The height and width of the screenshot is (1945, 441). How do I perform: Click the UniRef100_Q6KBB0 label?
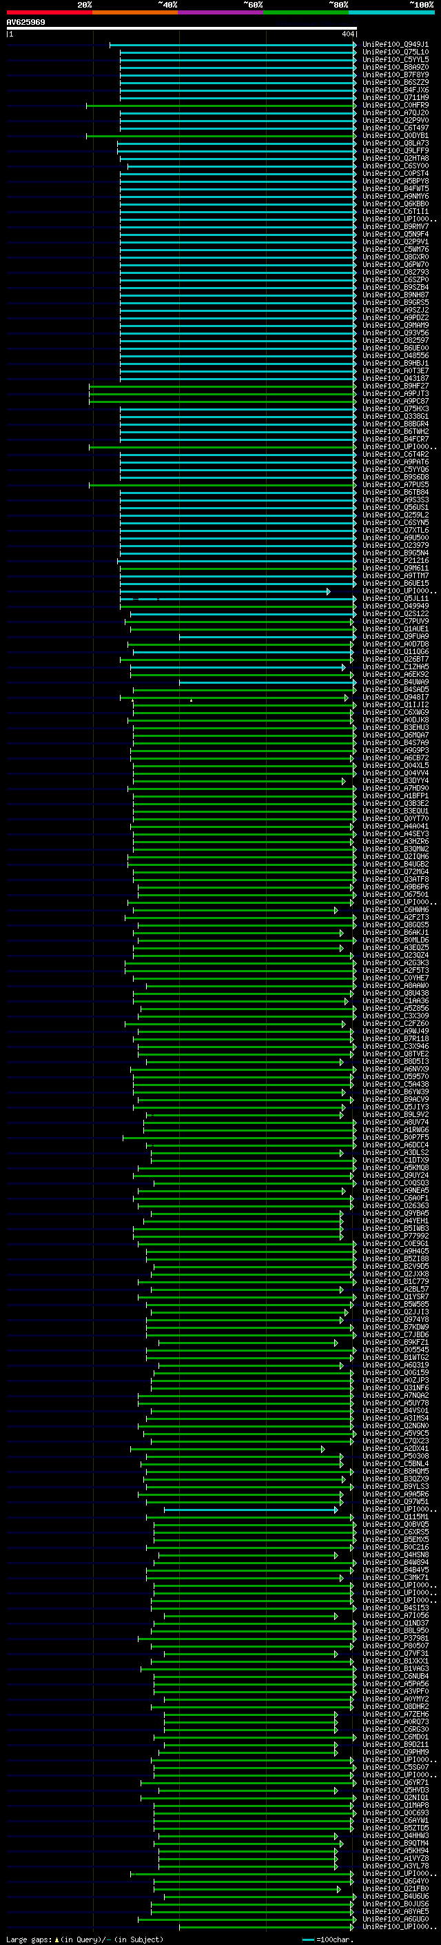[x=395, y=204]
